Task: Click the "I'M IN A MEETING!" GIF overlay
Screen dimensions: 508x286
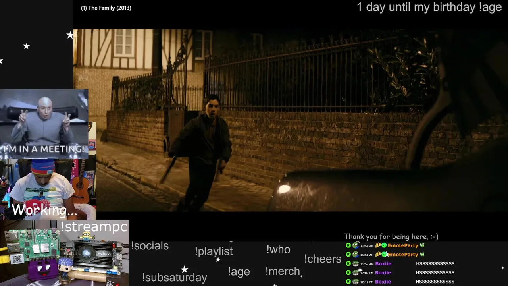Action: point(44,124)
